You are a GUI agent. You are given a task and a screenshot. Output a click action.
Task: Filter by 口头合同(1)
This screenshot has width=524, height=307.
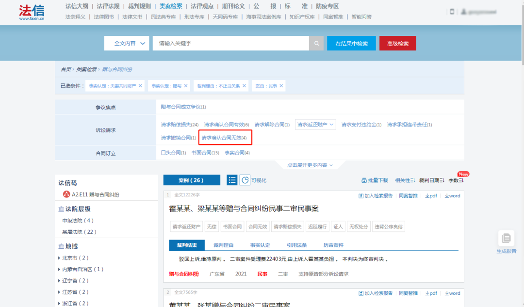click(173, 153)
